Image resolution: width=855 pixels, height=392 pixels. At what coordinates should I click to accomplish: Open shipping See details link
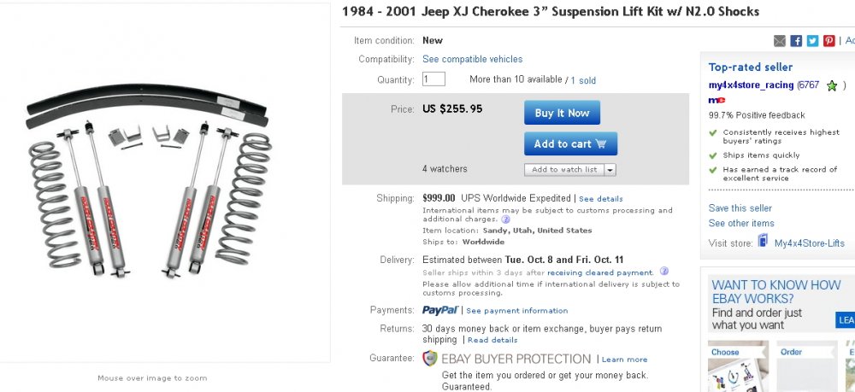pyautogui.click(x=600, y=199)
